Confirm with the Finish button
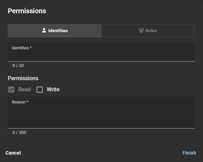The image size is (203, 162). (x=189, y=153)
